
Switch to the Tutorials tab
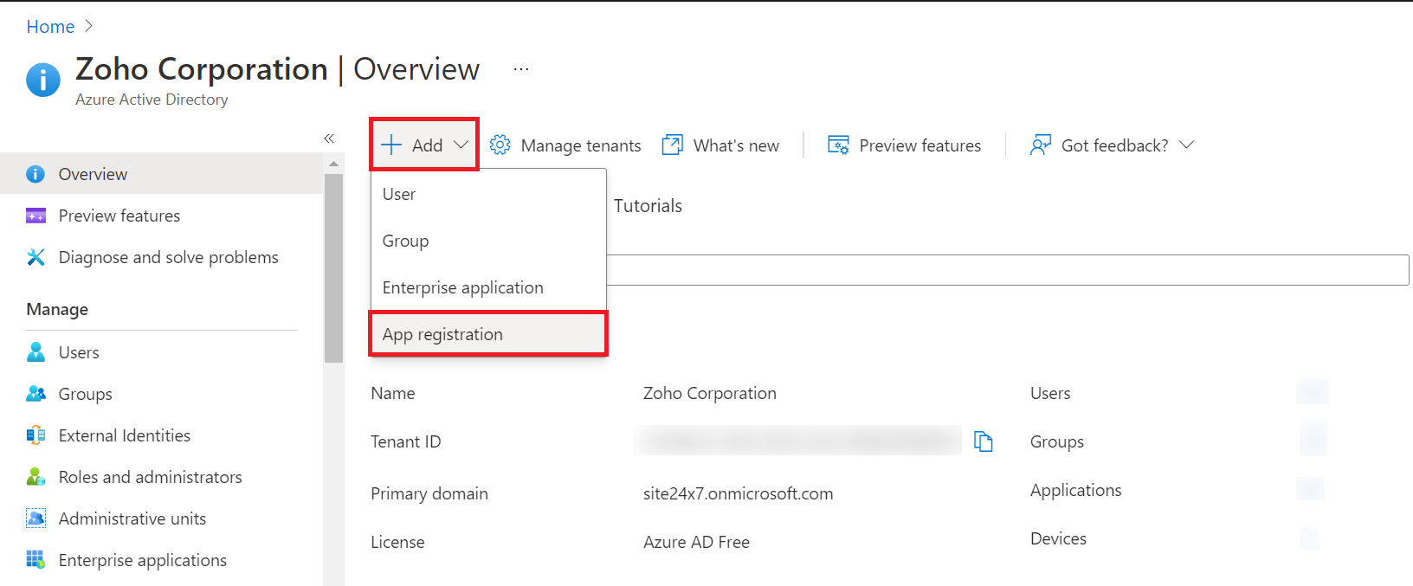pos(648,206)
